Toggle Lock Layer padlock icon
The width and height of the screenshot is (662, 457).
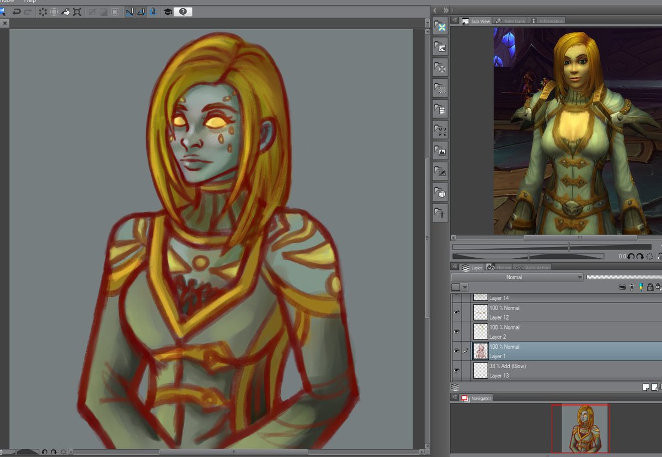point(650,287)
